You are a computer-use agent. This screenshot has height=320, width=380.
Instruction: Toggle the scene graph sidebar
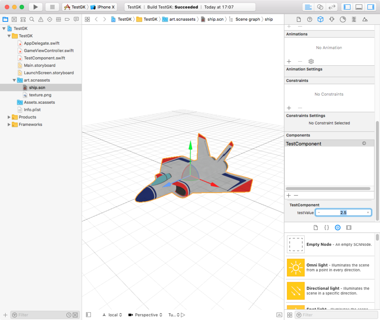click(x=88, y=315)
